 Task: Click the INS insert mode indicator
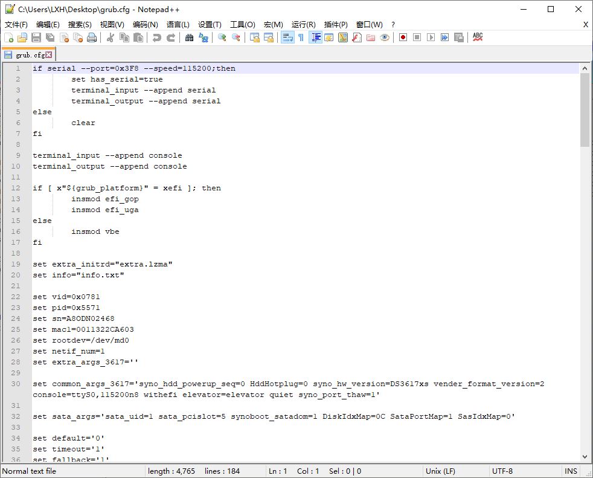(x=571, y=471)
